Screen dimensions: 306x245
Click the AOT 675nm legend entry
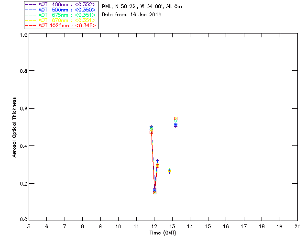point(61,15)
